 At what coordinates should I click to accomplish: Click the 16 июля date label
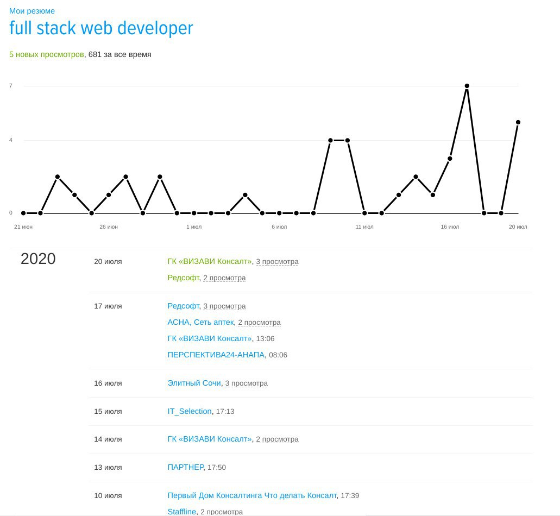click(108, 383)
